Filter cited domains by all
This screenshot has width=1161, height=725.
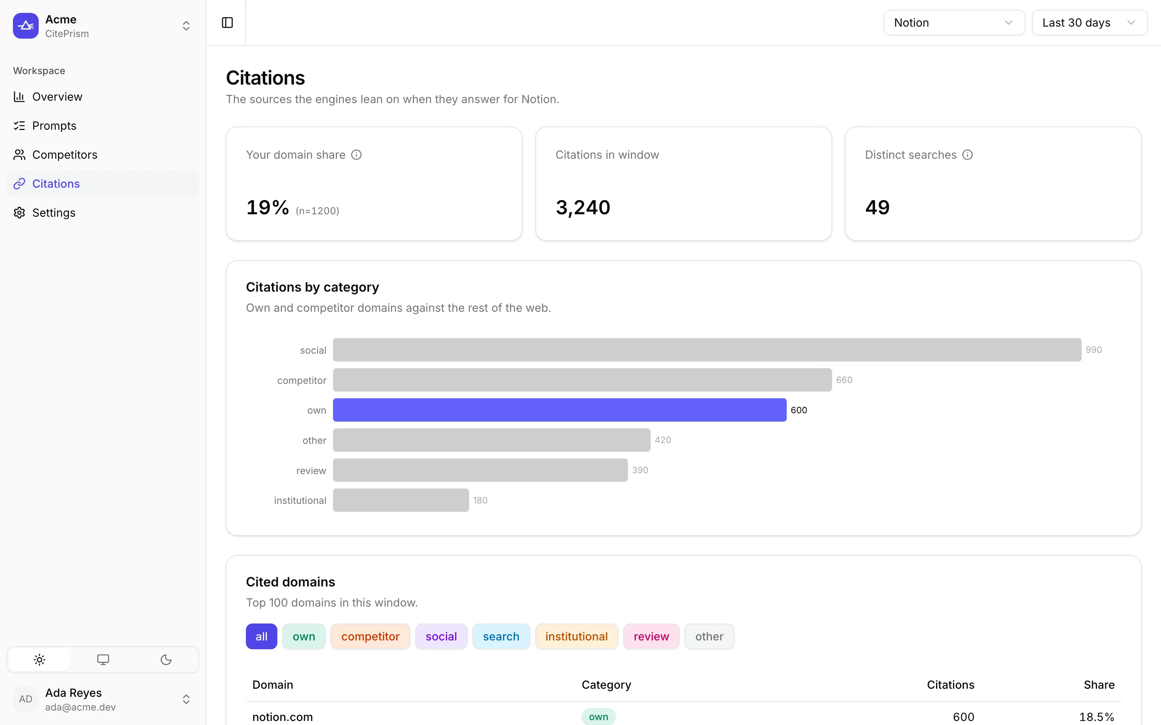[262, 636]
